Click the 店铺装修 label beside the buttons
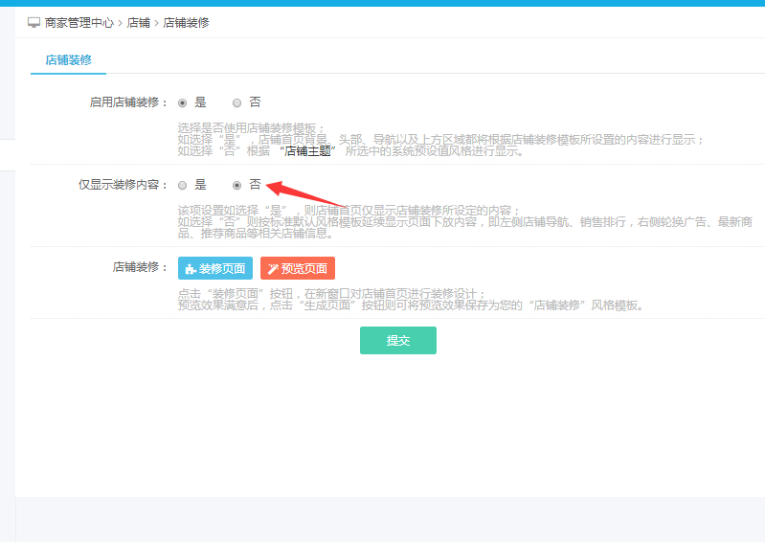The width and height of the screenshot is (765, 542). (140, 268)
